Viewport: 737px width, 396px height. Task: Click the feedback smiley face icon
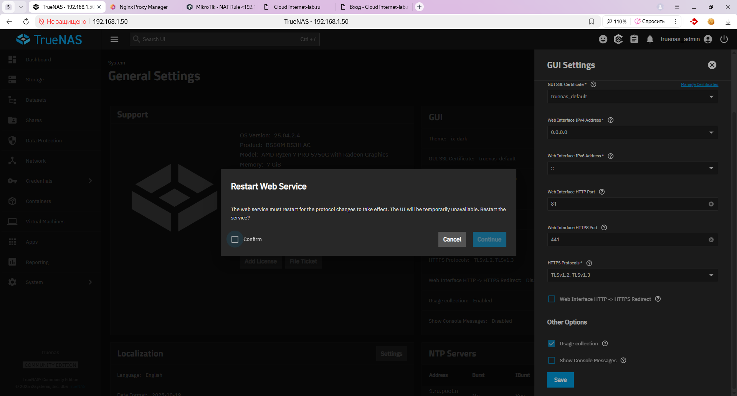(x=603, y=39)
